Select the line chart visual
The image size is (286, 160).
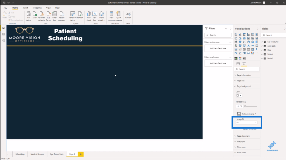[x=236, y=38]
